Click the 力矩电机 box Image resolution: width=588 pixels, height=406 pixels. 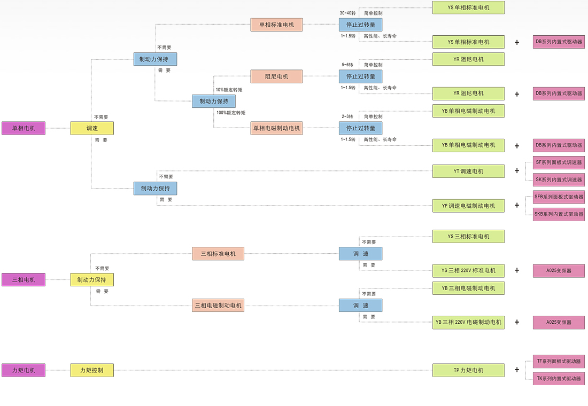tap(24, 370)
